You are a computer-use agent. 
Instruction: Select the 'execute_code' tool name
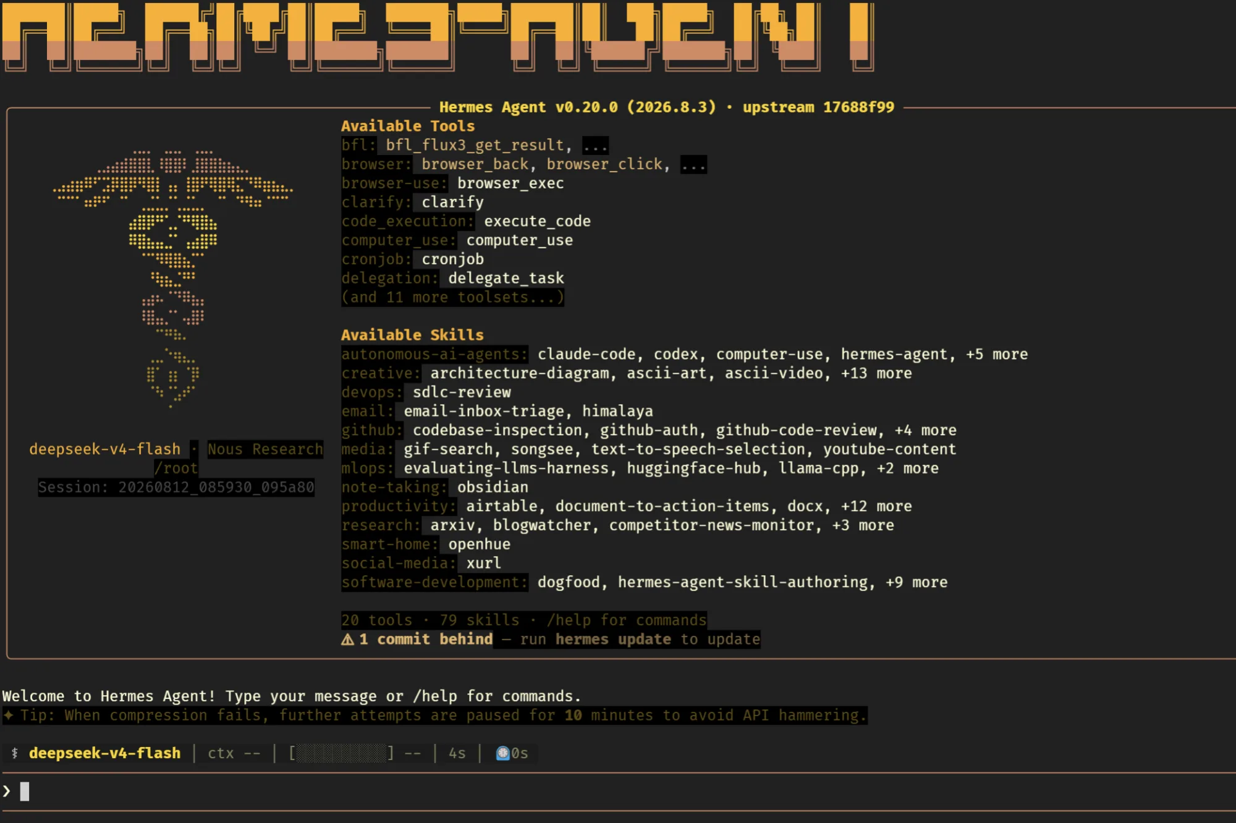[x=537, y=221]
